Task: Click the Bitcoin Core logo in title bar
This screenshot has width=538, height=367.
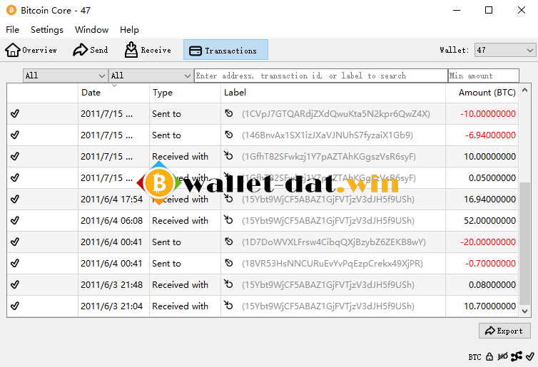Action: tap(11, 10)
